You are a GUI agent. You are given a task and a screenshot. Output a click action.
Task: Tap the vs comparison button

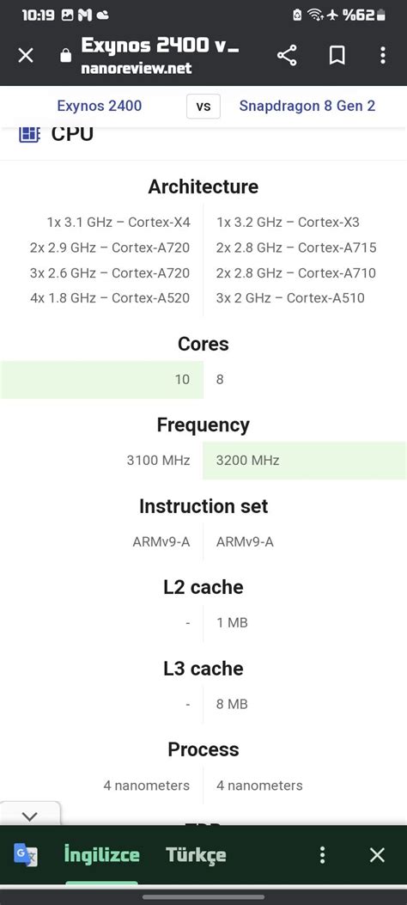pos(203,107)
